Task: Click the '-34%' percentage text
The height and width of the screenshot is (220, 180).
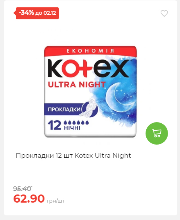Action: coord(26,13)
